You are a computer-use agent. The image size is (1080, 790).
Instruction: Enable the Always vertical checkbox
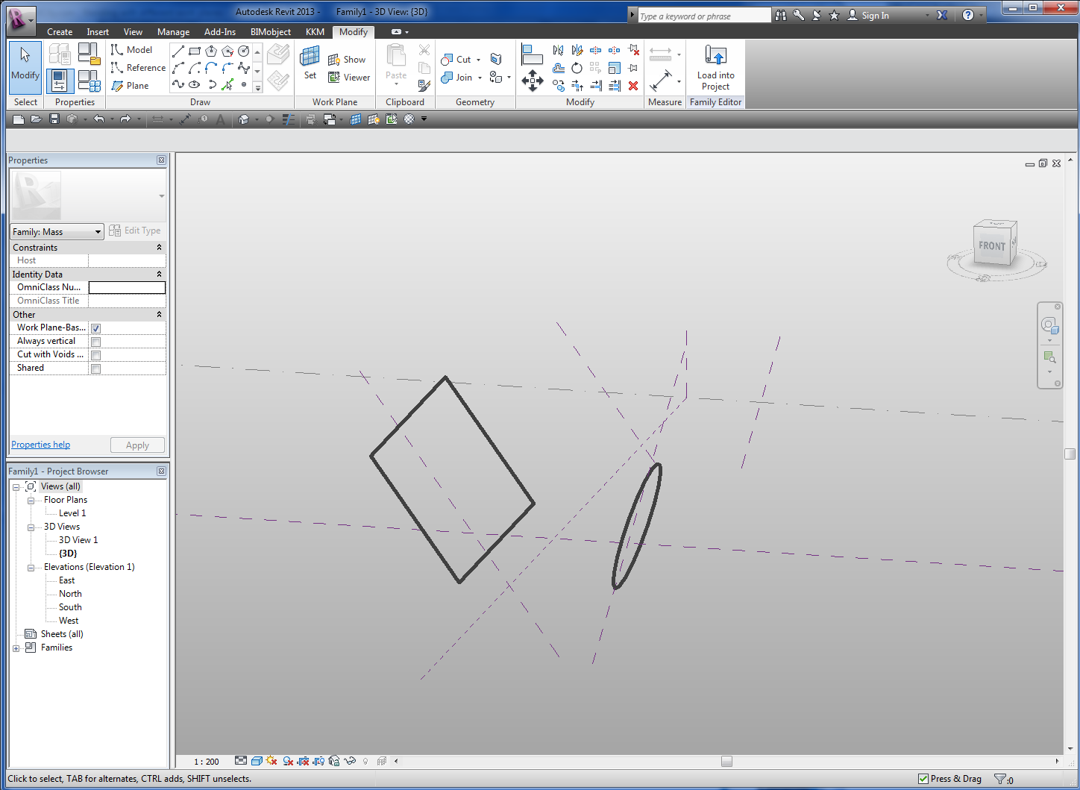point(96,342)
